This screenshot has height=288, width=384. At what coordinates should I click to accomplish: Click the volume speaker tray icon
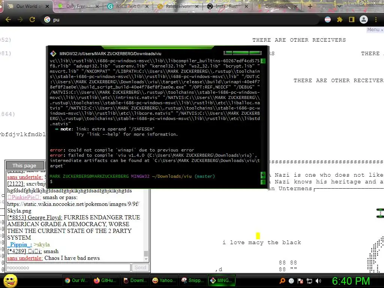coord(318,281)
